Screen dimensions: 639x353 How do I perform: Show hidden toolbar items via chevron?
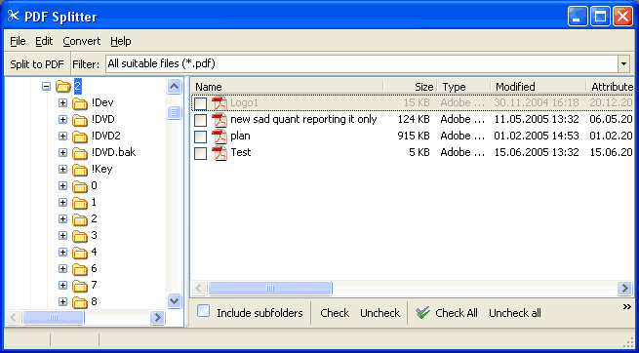627,307
